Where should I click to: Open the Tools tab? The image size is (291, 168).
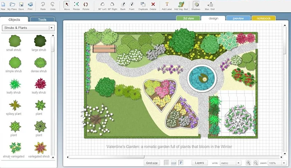[x=42, y=20]
